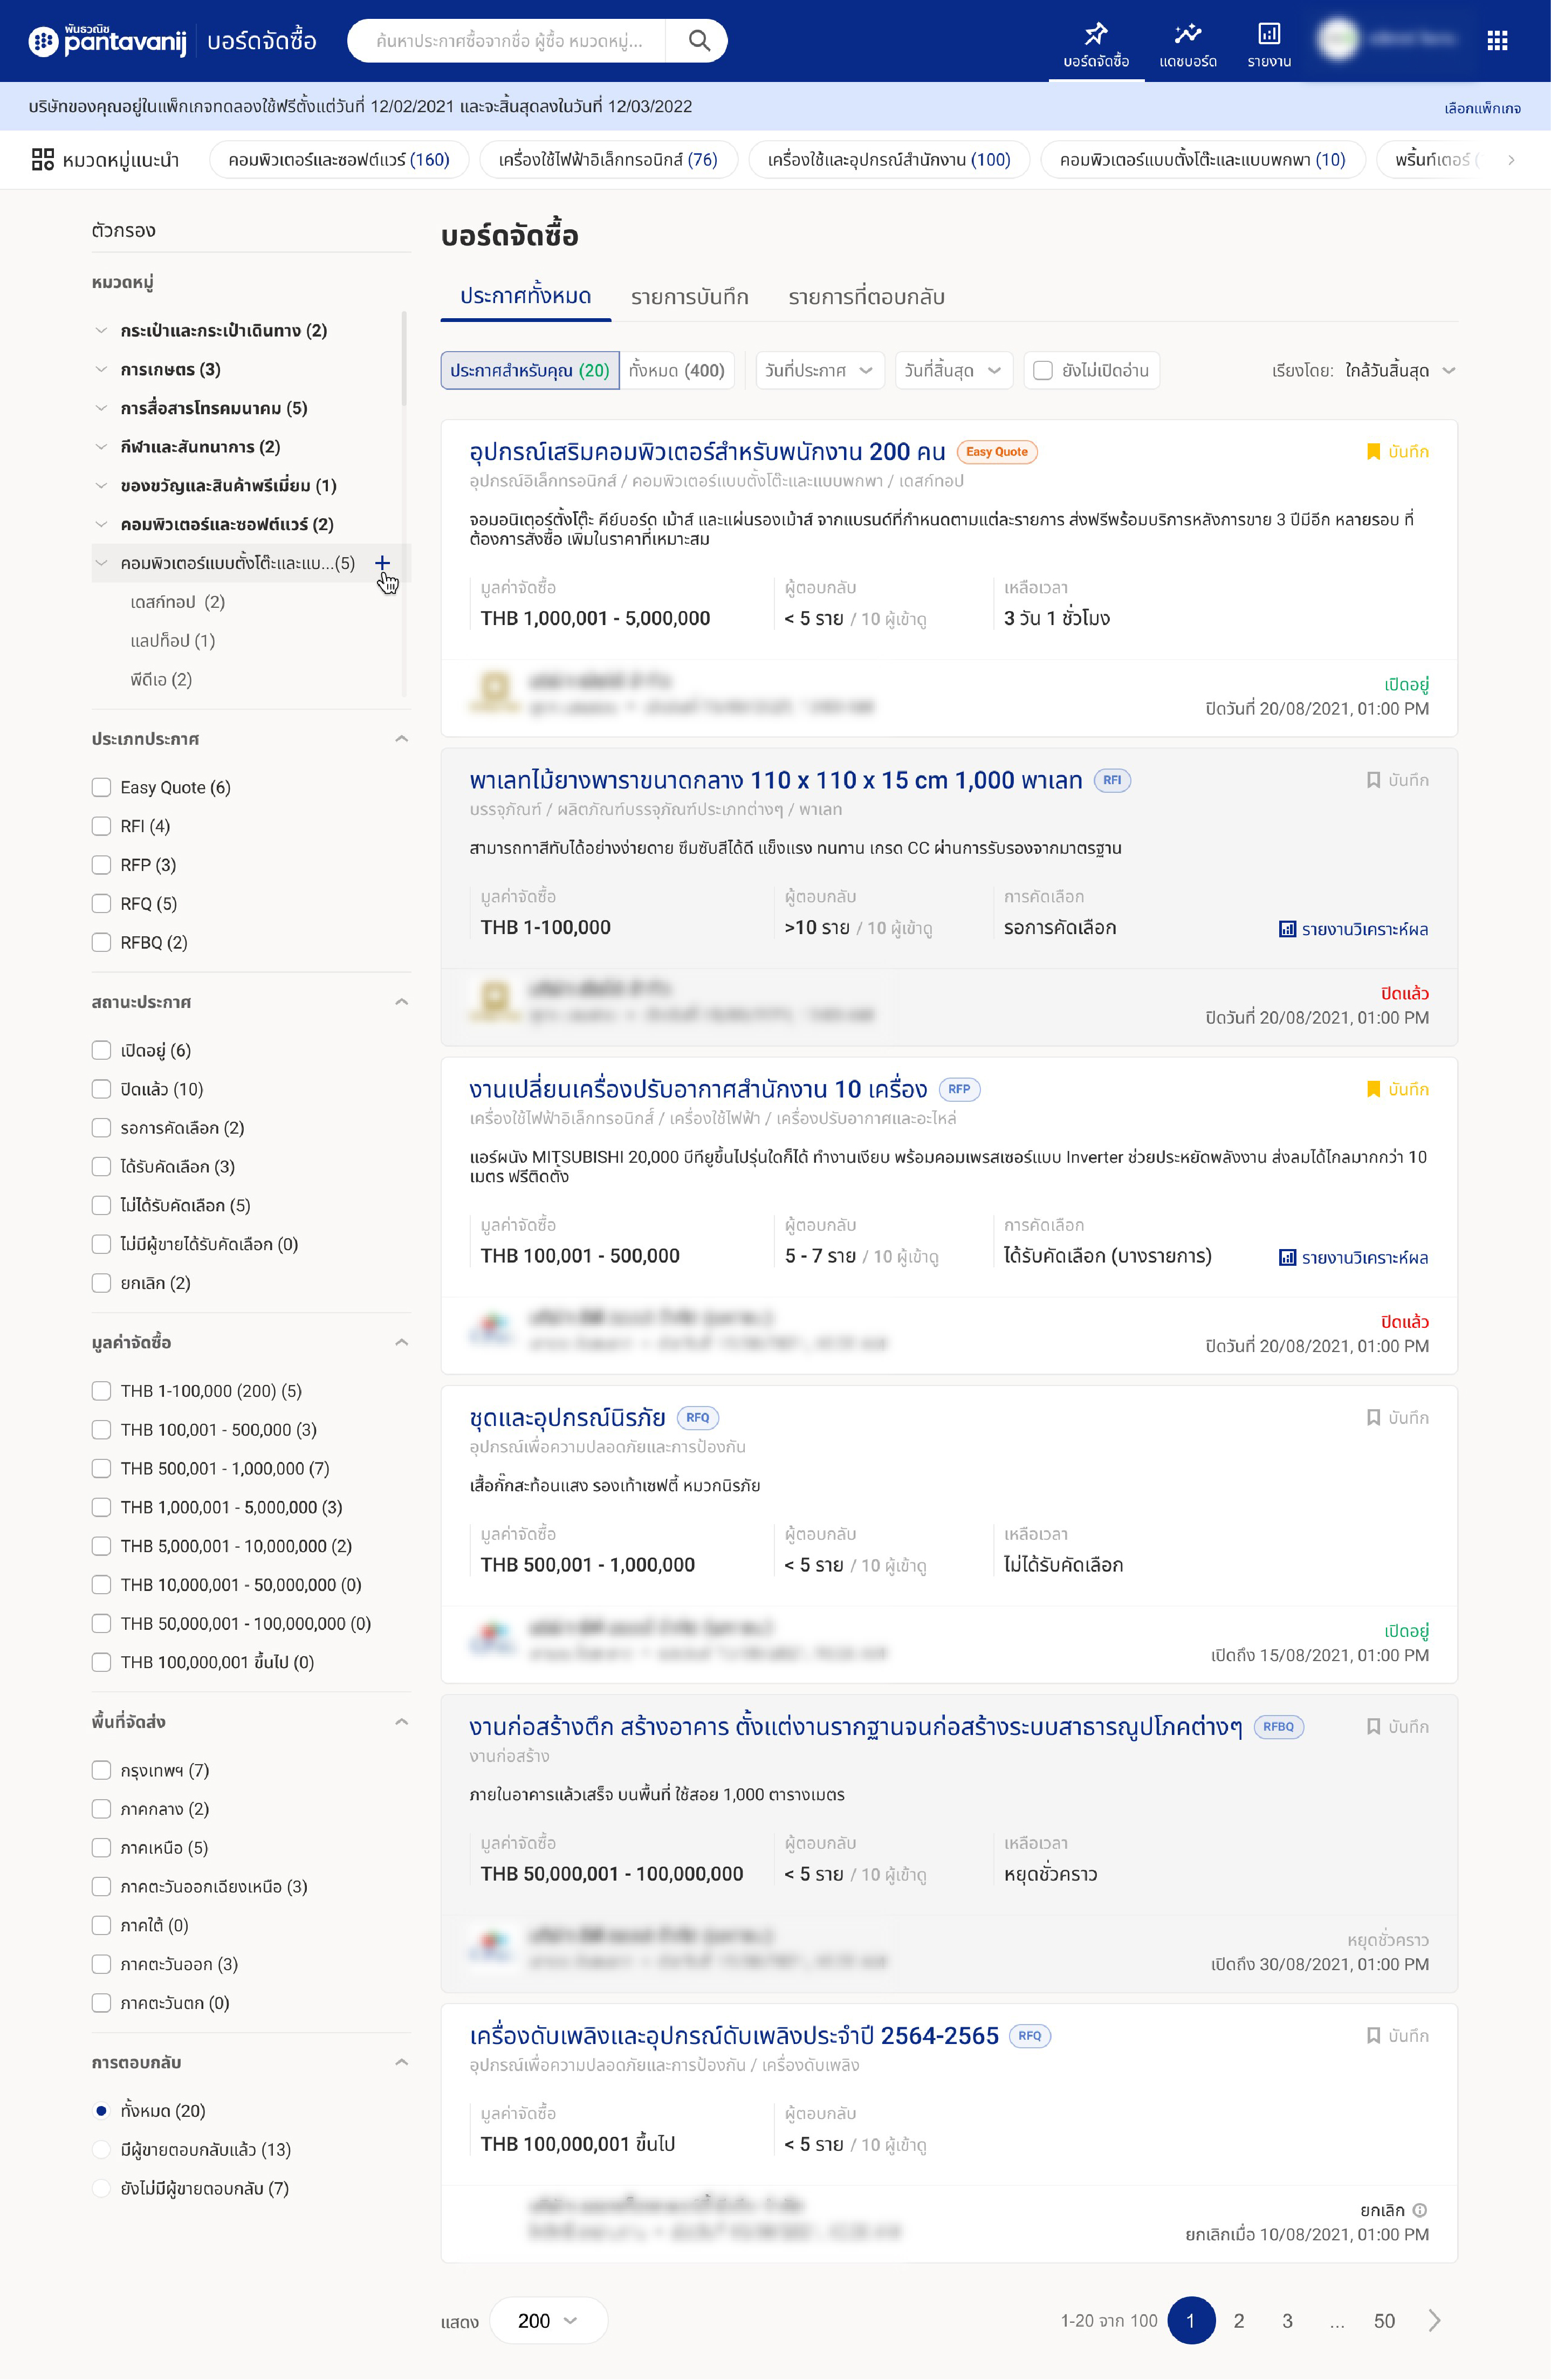This screenshot has height=2380, width=1551.
Task: Check the Easy Quote (6) filter
Action: (x=101, y=787)
